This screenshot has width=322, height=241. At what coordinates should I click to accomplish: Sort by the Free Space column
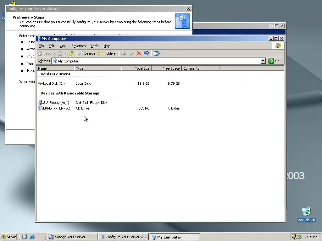click(x=167, y=68)
